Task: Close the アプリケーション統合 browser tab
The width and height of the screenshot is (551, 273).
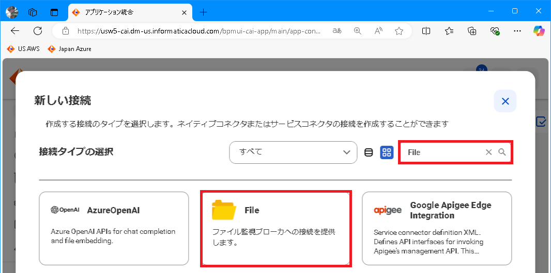Action: 184,12
